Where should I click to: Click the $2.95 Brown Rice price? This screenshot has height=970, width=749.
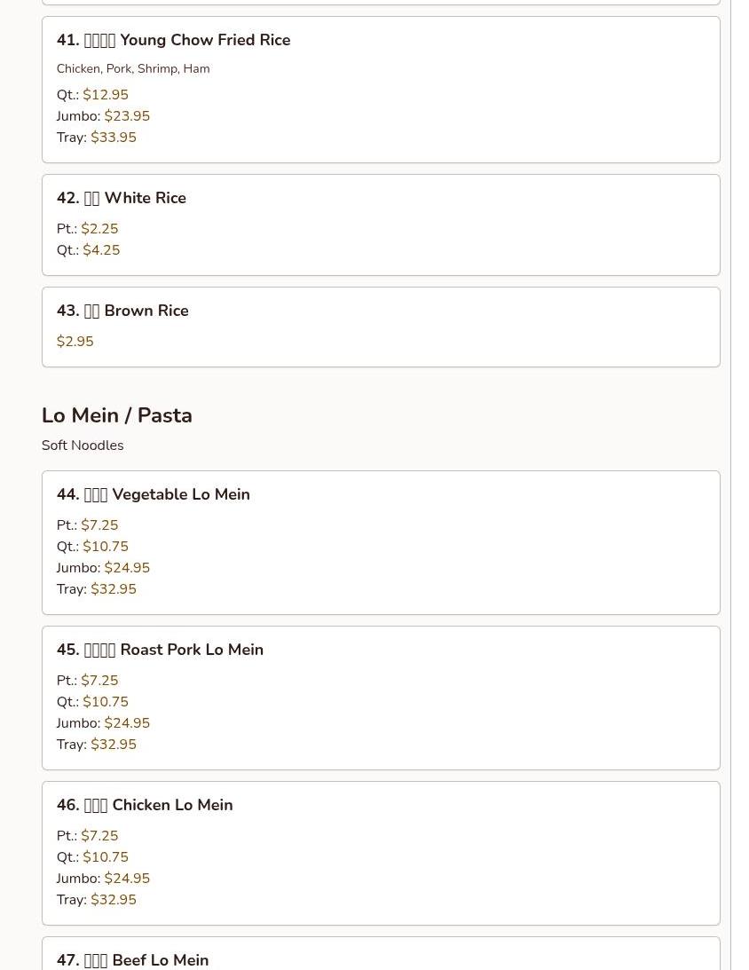tap(75, 342)
